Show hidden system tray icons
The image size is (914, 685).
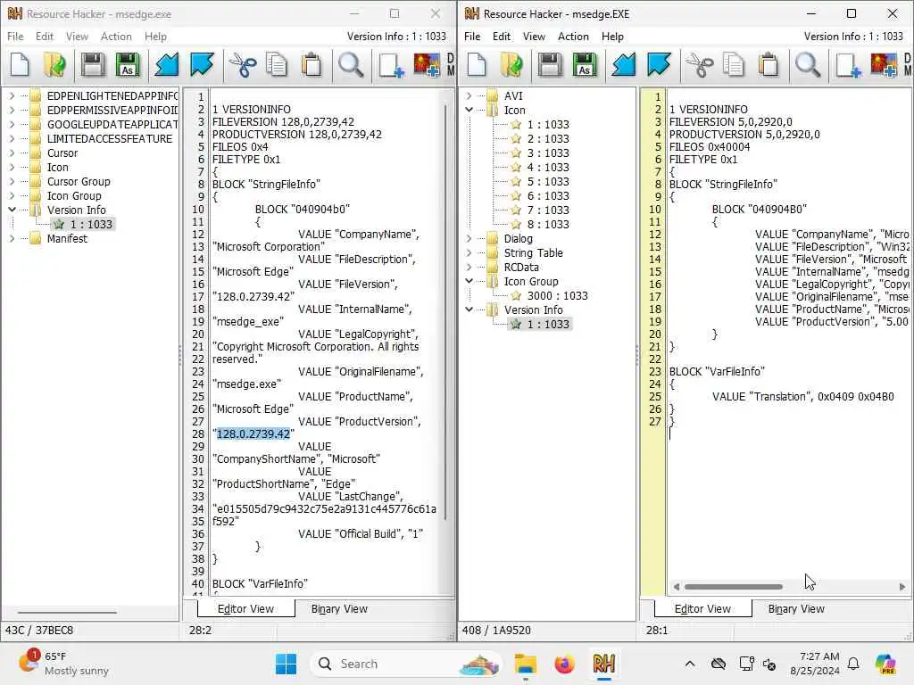(x=690, y=664)
